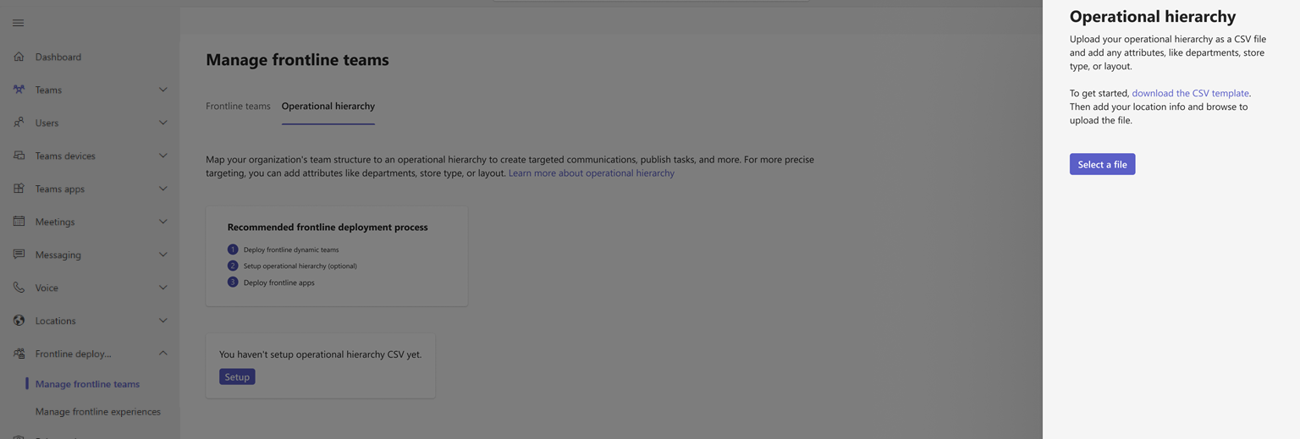Click the Frontline deployment icon
1300x439 pixels.
19,354
